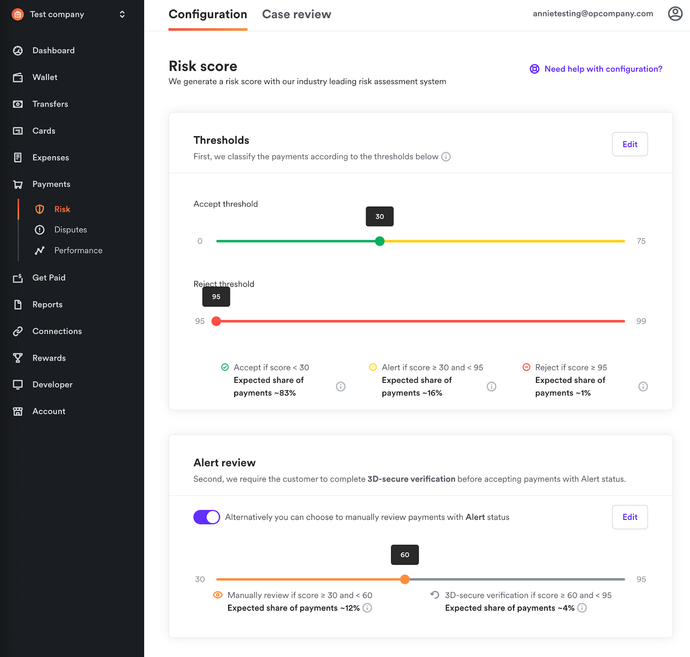Collapse the Payments menu section
The height and width of the screenshot is (657, 690).
pyautogui.click(x=51, y=185)
